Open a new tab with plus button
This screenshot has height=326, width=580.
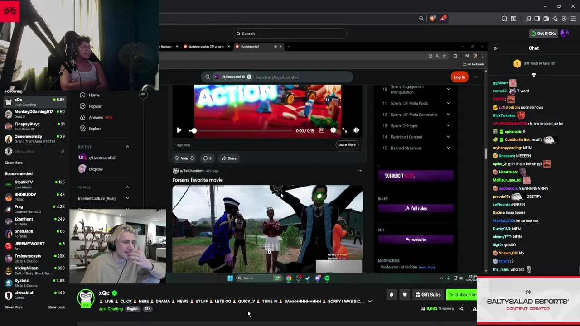click(x=288, y=46)
